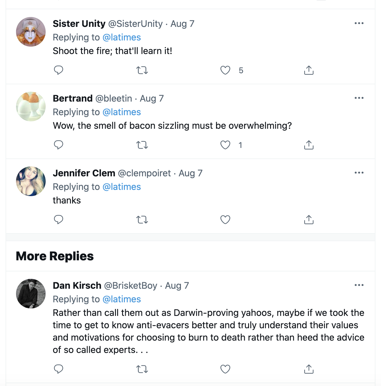Screen dimensions: 381x386
Task: Click Jennifer Clem's profile picture
Action: coord(31,181)
